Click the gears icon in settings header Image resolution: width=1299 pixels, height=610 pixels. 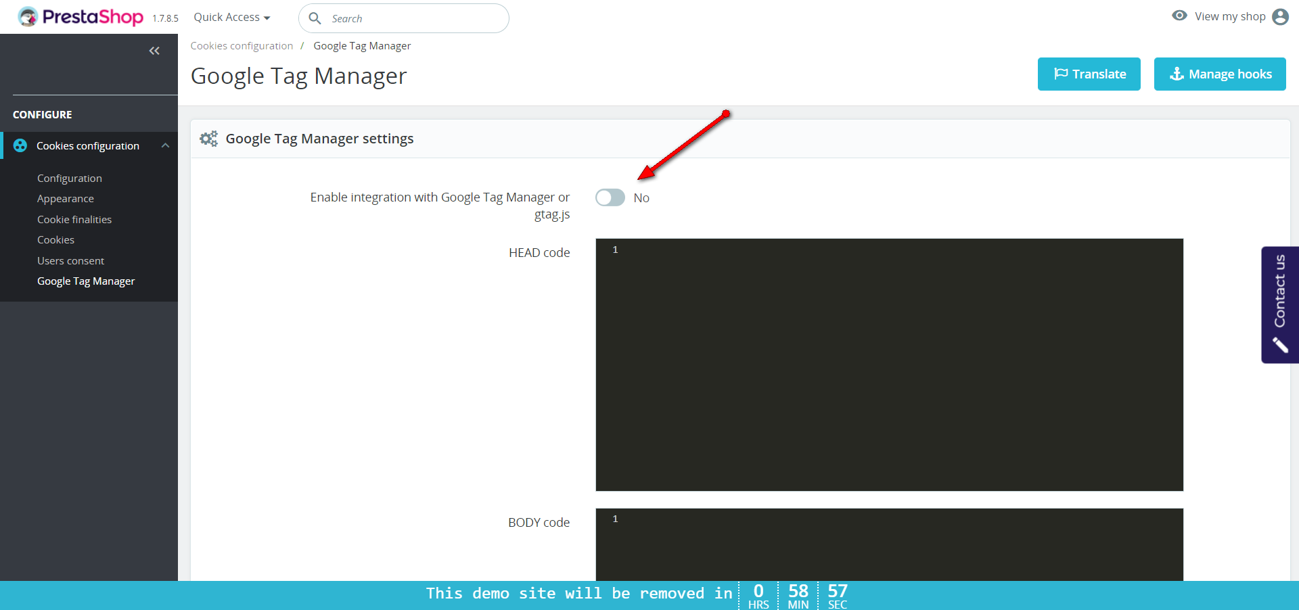pyautogui.click(x=208, y=139)
